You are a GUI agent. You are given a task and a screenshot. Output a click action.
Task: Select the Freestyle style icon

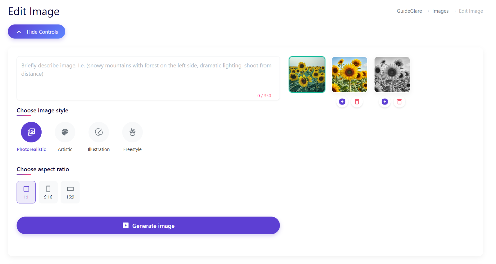[133, 132]
